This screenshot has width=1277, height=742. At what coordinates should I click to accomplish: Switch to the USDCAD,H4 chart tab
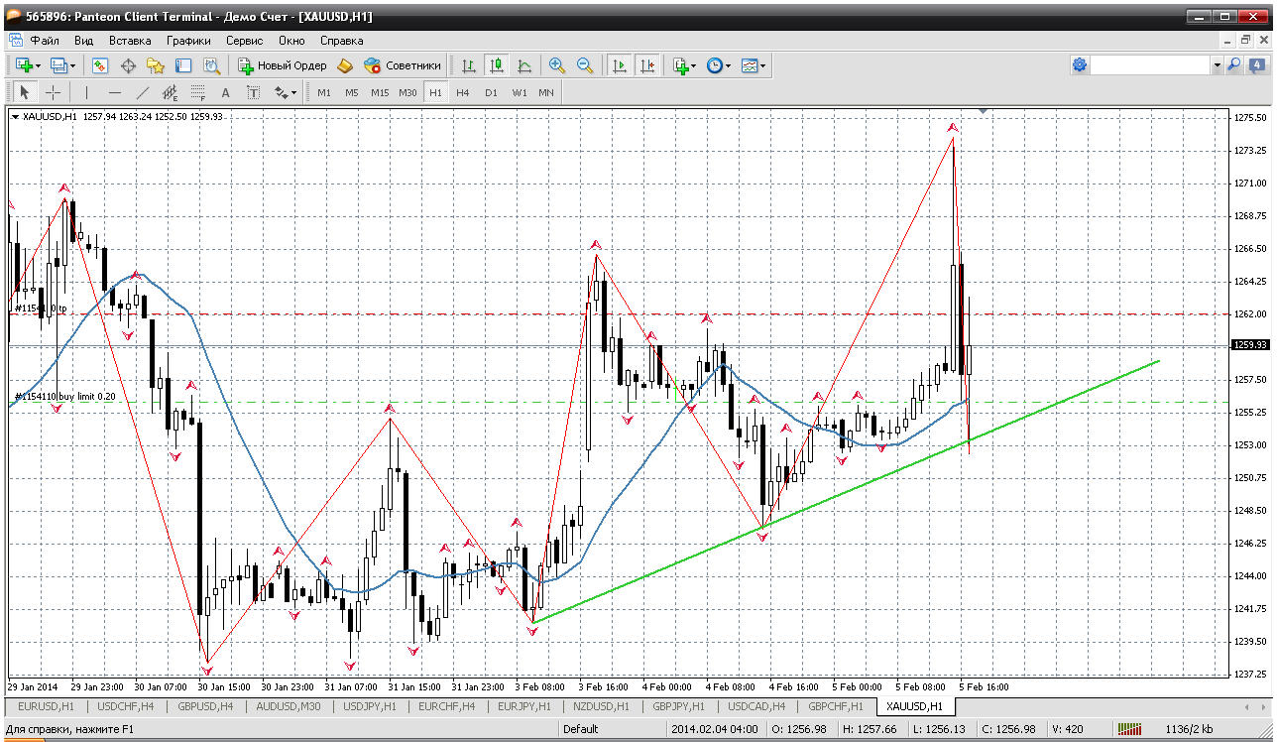[758, 706]
